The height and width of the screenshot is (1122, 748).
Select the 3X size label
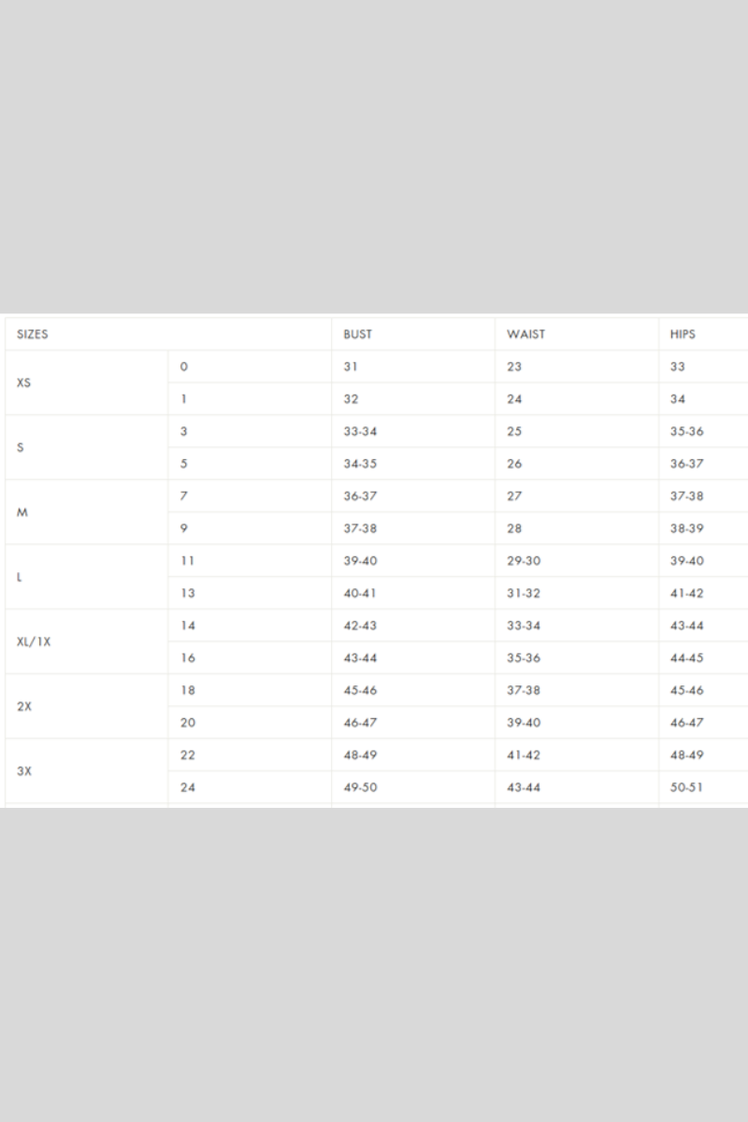pyautogui.click(x=24, y=771)
